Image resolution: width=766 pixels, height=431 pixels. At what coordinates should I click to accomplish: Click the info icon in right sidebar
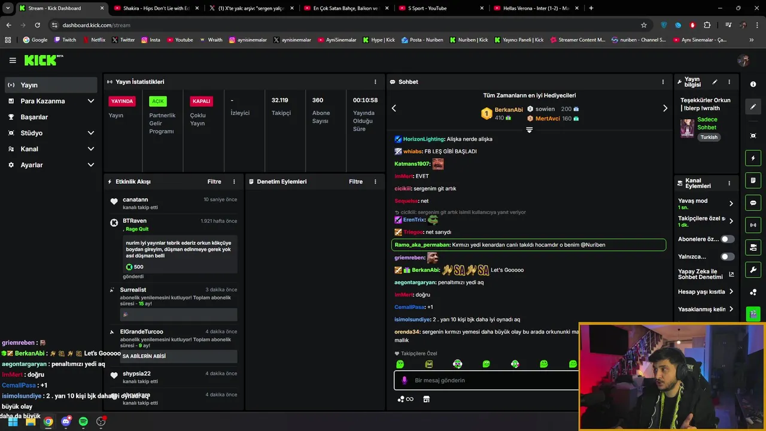click(x=753, y=84)
